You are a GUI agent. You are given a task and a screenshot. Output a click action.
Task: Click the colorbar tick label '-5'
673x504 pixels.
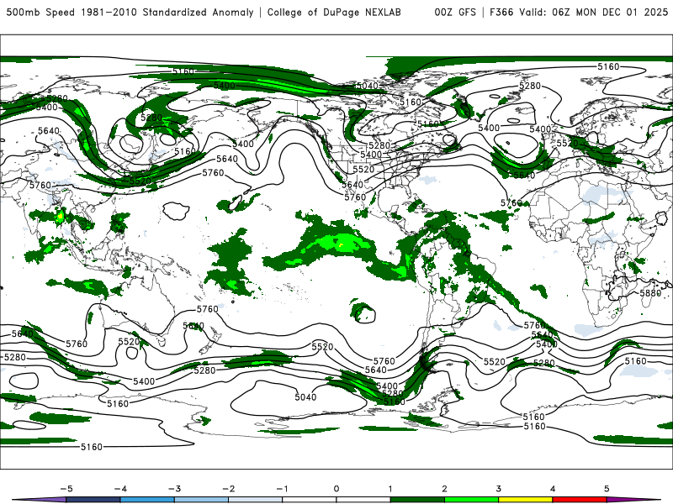click(66, 489)
